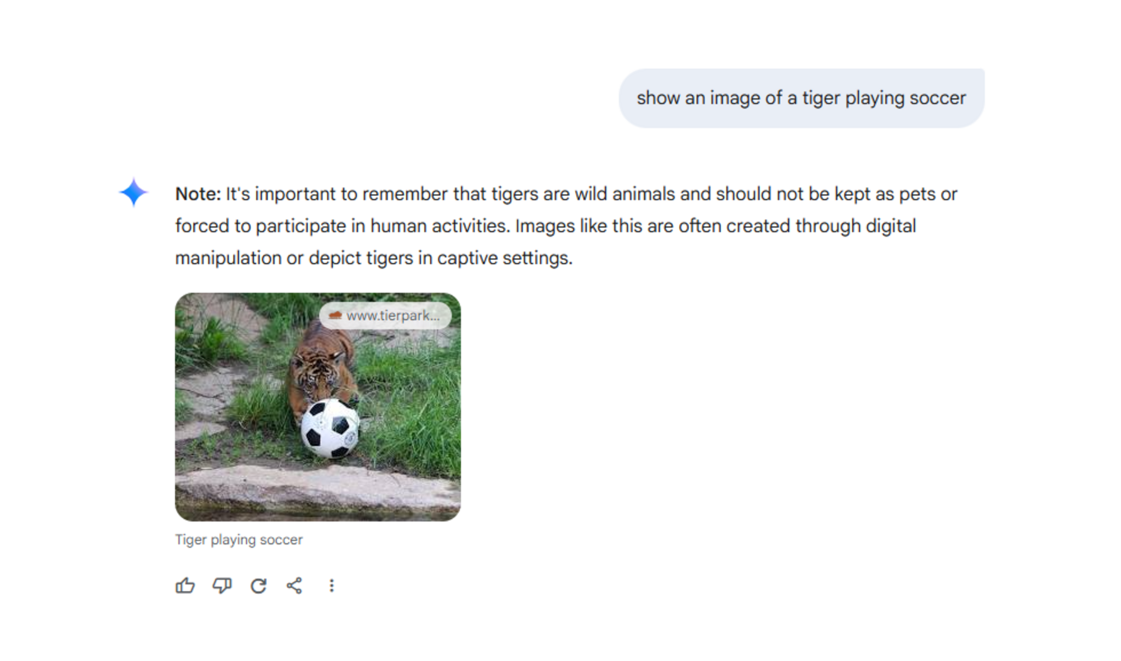The height and width of the screenshot is (661, 1121).
Task: Click the share icon below the response
Action: (x=294, y=585)
